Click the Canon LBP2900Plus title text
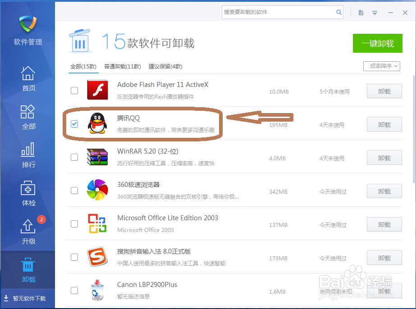This screenshot has height=309, width=416. pos(147,285)
